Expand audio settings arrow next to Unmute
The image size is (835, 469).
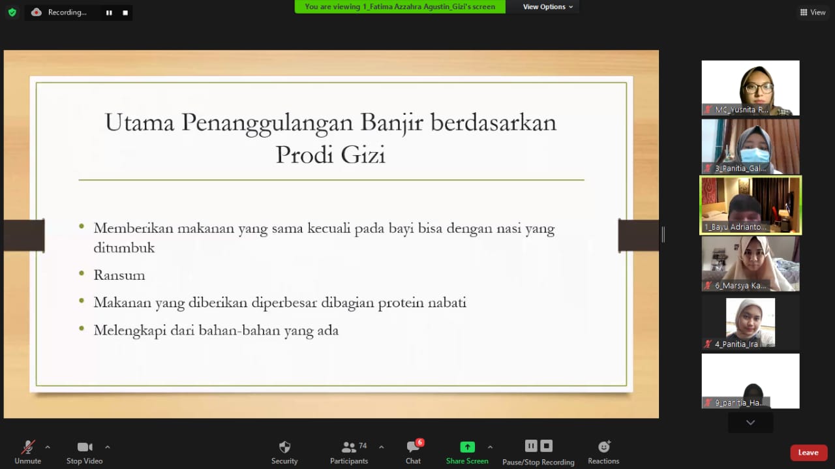tap(48, 447)
